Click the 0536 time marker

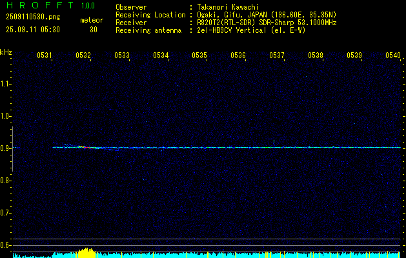tap(238, 55)
